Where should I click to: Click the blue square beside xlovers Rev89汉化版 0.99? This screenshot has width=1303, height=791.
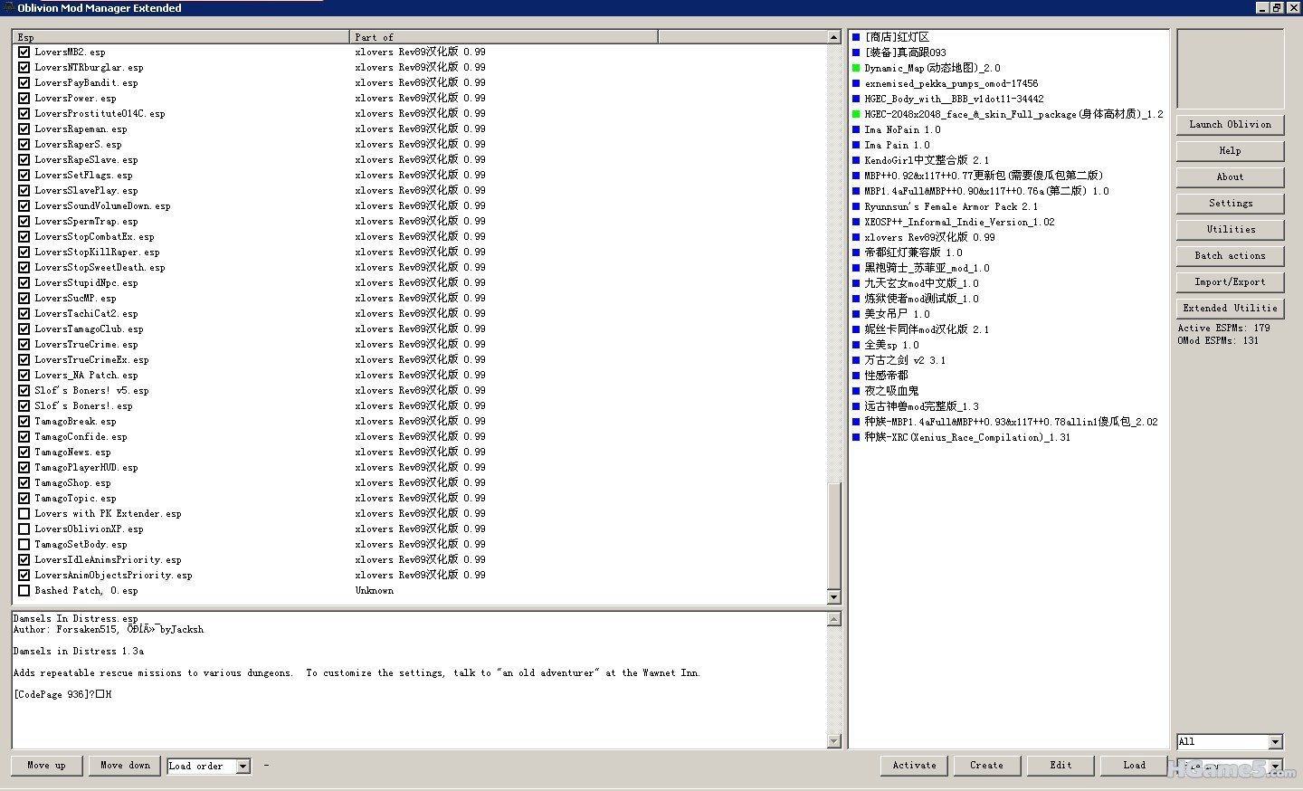coord(856,237)
